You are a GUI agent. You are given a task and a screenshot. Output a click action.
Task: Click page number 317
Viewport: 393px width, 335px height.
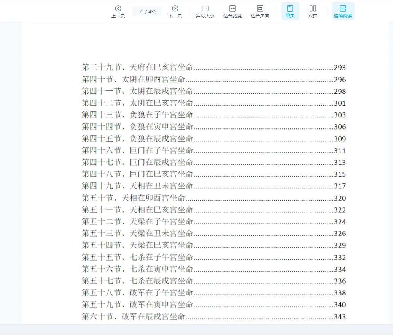click(340, 186)
